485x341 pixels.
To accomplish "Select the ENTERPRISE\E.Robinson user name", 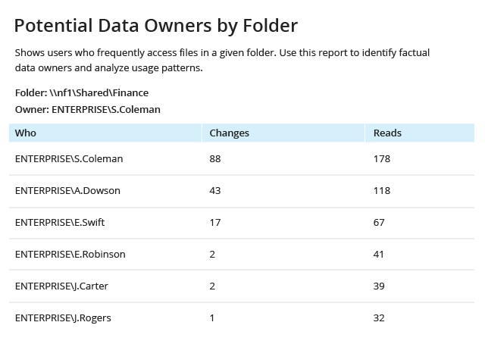I will click(70, 255).
